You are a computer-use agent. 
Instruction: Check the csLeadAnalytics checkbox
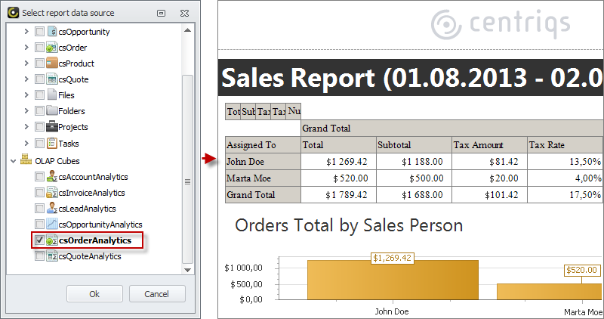[39, 209]
